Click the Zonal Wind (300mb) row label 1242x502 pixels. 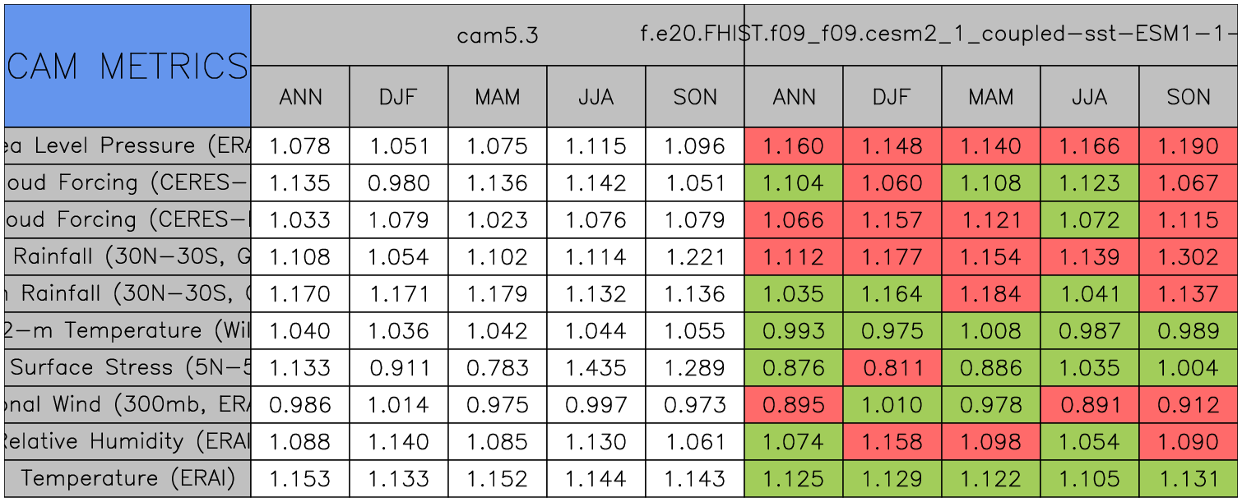(x=127, y=405)
